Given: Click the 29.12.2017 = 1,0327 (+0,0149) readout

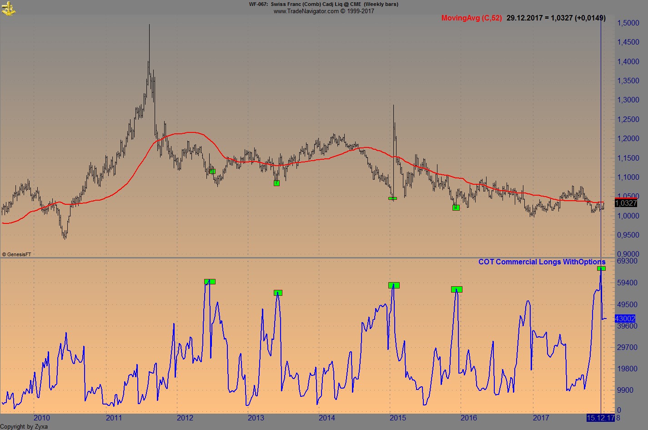Looking at the screenshot, I should (x=556, y=18).
